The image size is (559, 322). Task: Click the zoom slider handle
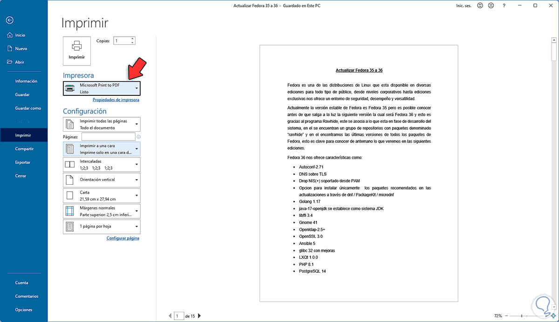[x=522, y=316]
